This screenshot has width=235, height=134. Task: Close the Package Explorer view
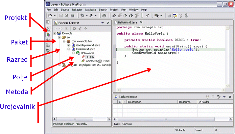[x=108, y=23]
